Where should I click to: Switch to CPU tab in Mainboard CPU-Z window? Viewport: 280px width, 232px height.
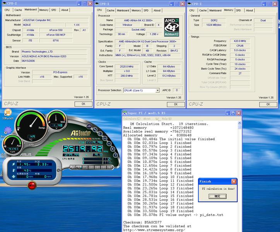tap(7, 10)
